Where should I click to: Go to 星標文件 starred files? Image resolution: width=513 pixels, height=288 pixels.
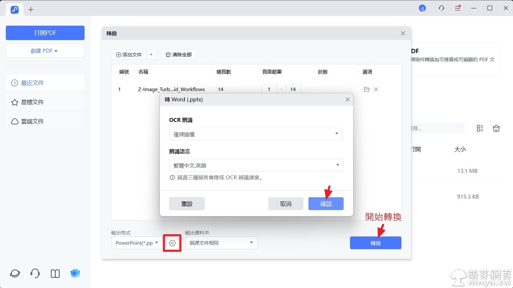(45, 102)
